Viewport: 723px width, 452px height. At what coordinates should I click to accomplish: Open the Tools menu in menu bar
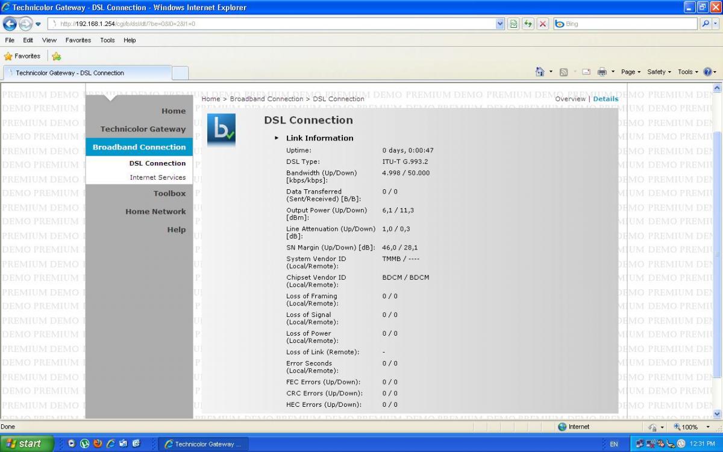point(107,40)
